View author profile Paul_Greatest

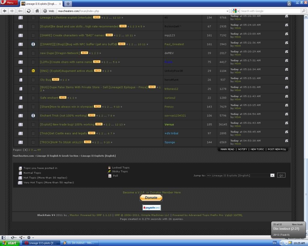[174, 44]
